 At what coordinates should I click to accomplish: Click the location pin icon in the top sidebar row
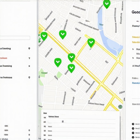[x=29, y=49]
